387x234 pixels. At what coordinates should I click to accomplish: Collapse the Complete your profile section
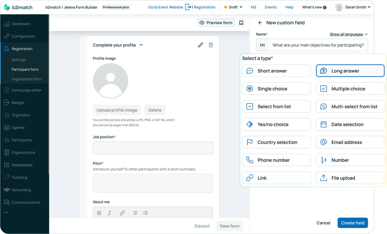[x=141, y=45]
